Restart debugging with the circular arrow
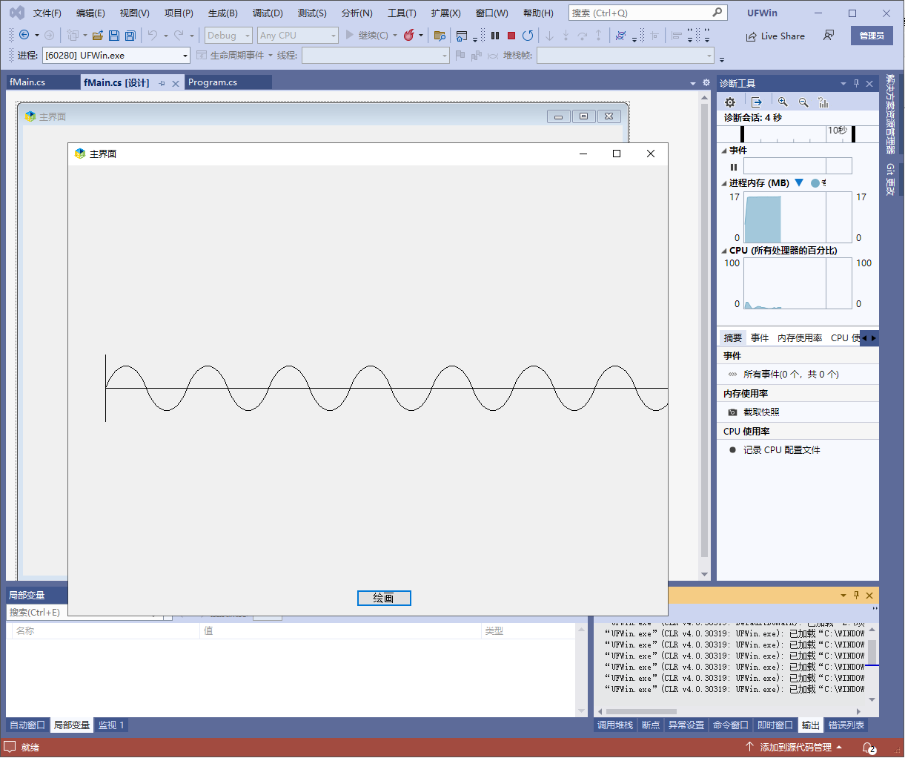Viewport: 905px width, 758px height. pos(528,35)
